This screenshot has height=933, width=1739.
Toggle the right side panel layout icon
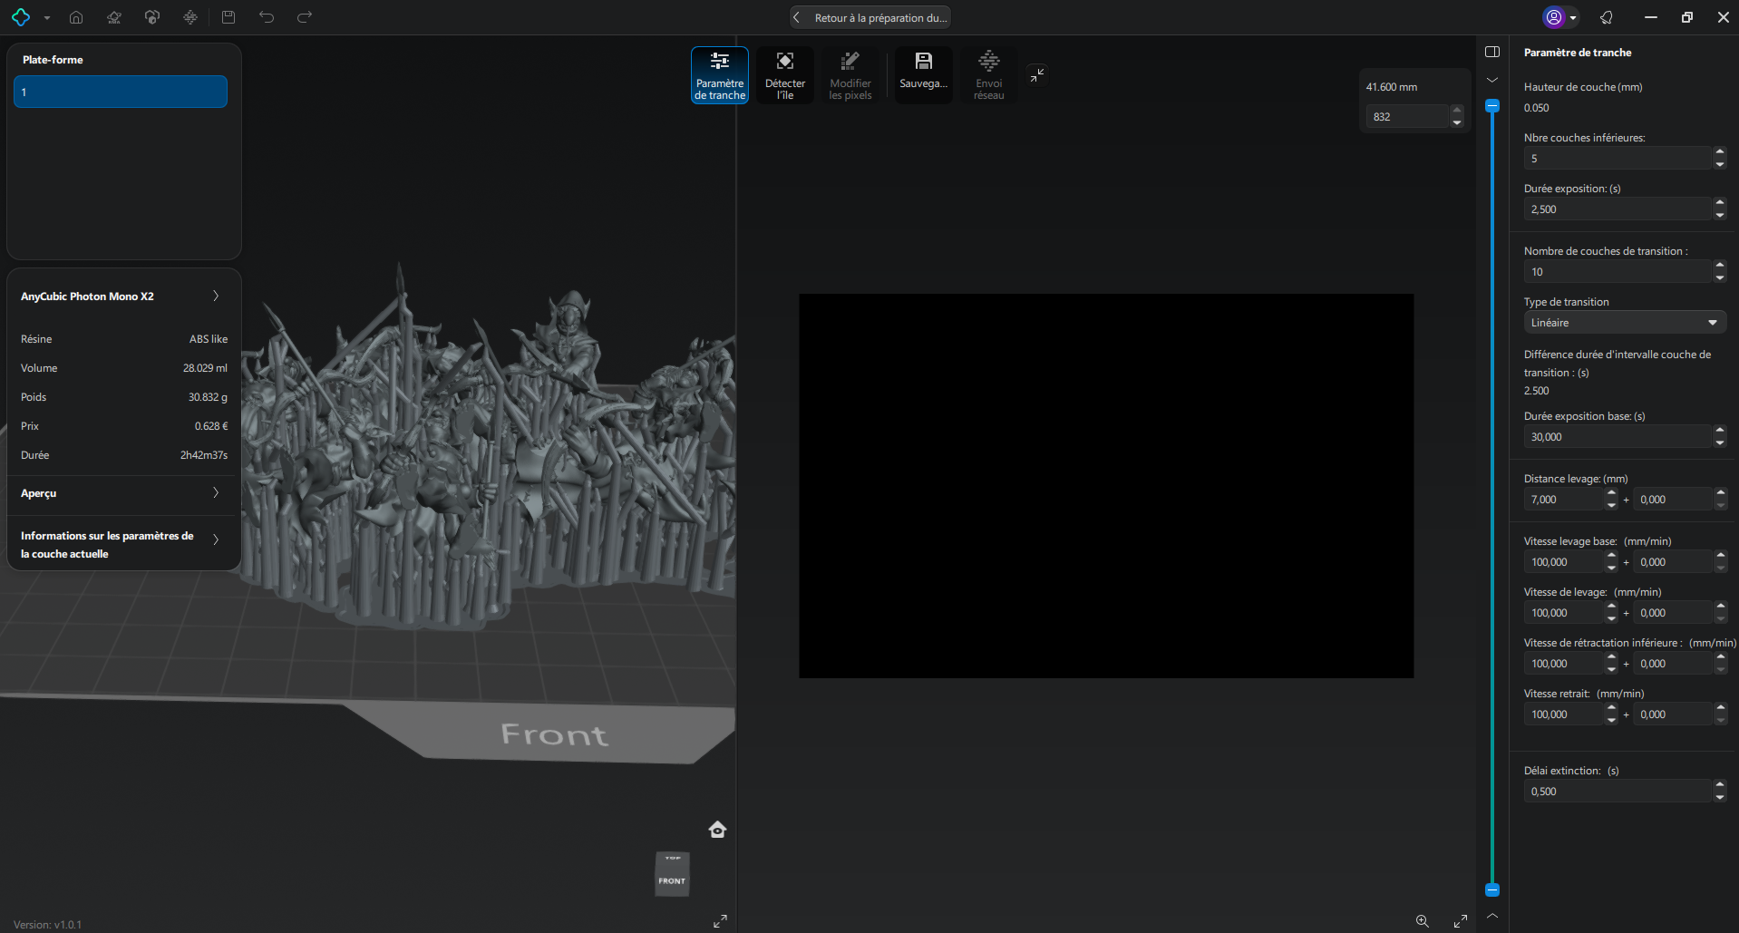[1492, 52]
